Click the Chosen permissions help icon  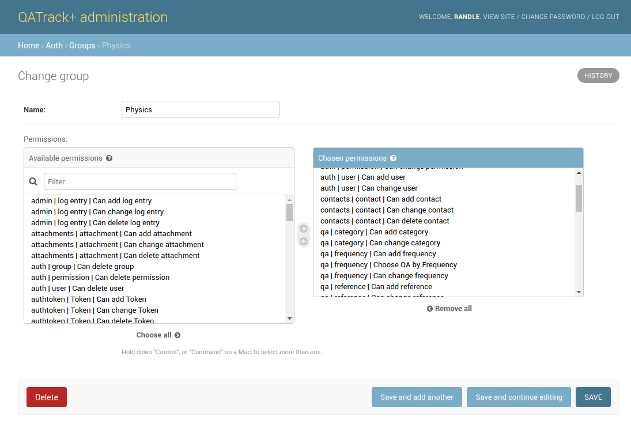coord(393,158)
